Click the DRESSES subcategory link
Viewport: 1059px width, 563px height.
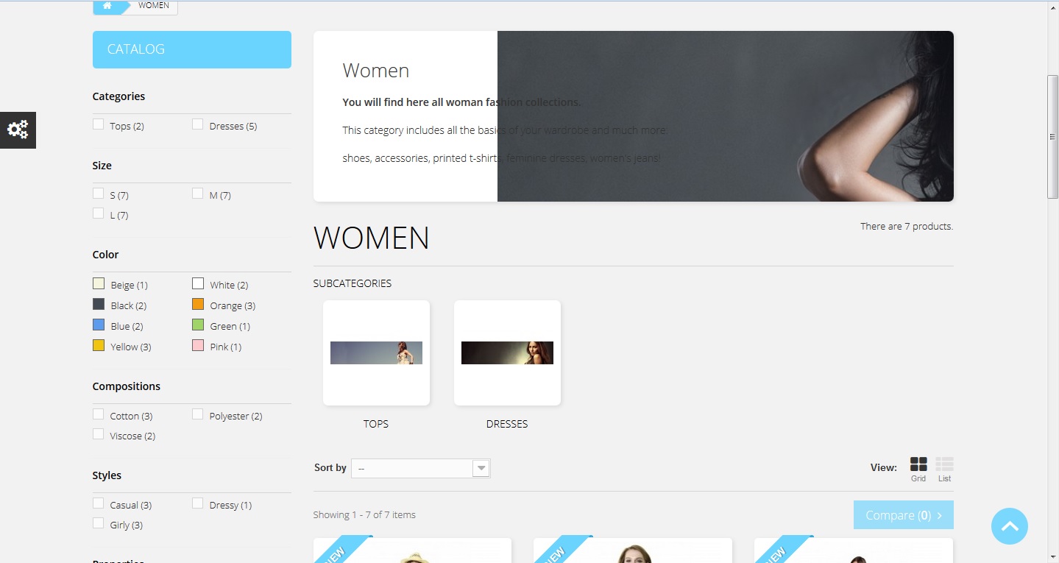click(507, 424)
